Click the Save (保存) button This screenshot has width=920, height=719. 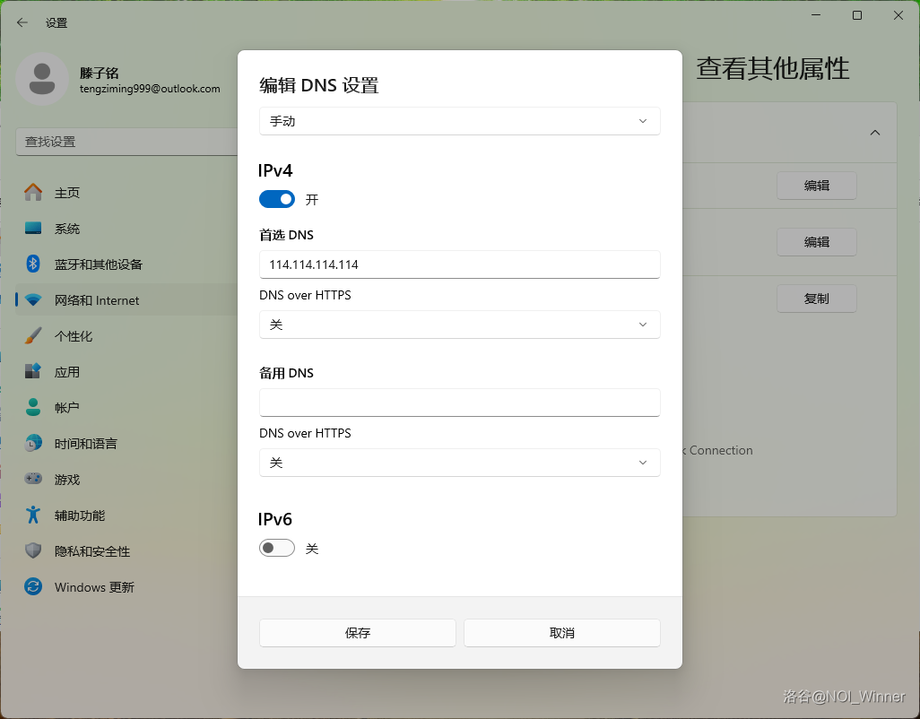click(358, 633)
